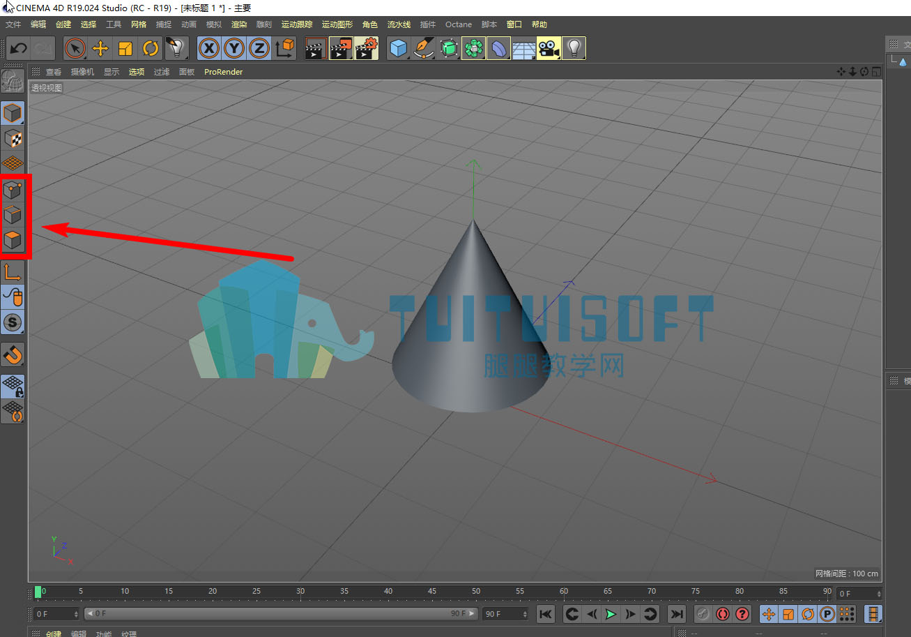Viewport: 911px width, 637px height.
Task: Toggle Enable Snap magnet icon
Action: tap(13, 354)
